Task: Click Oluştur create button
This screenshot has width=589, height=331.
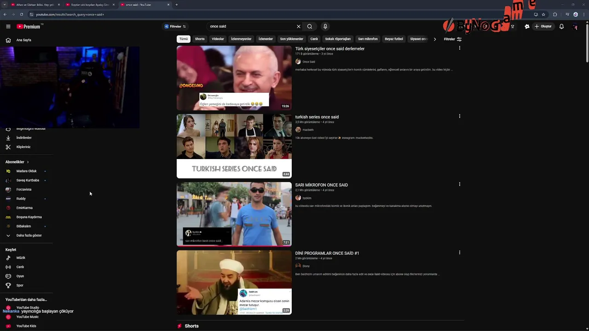Action: [x=543, y=27]
